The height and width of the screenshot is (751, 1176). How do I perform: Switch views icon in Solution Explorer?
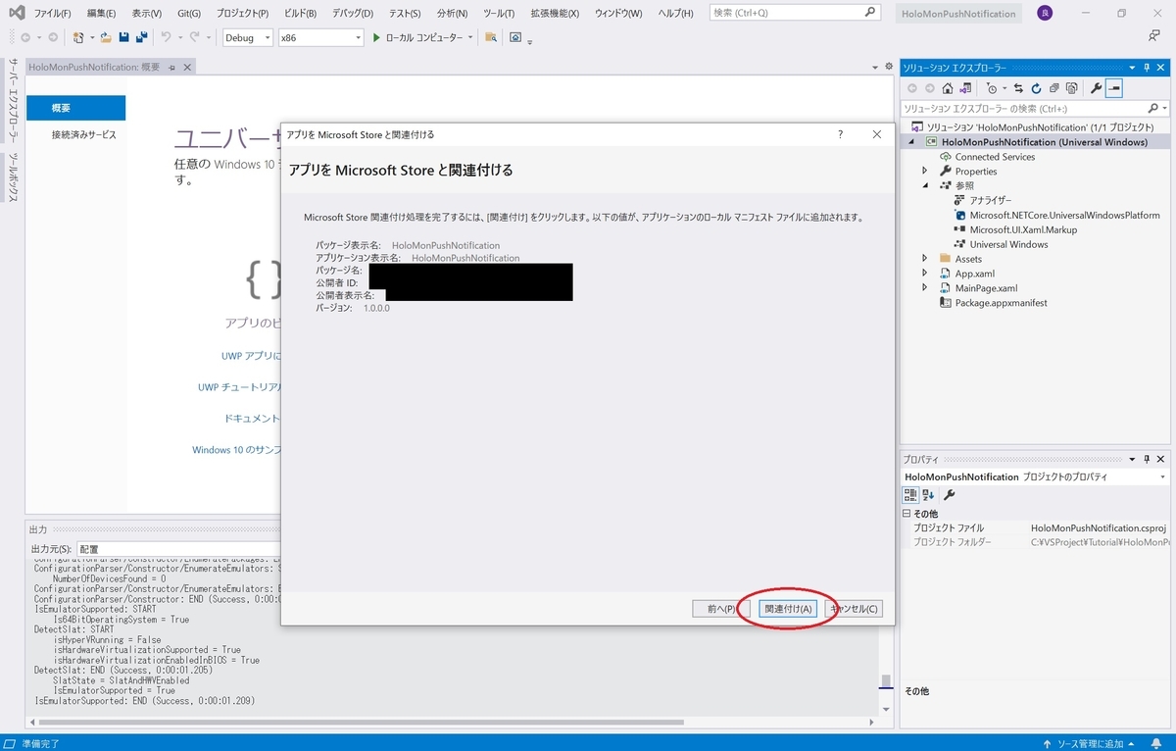[963, 88]
